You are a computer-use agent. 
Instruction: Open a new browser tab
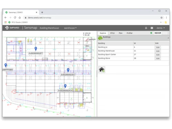point(42,12)
